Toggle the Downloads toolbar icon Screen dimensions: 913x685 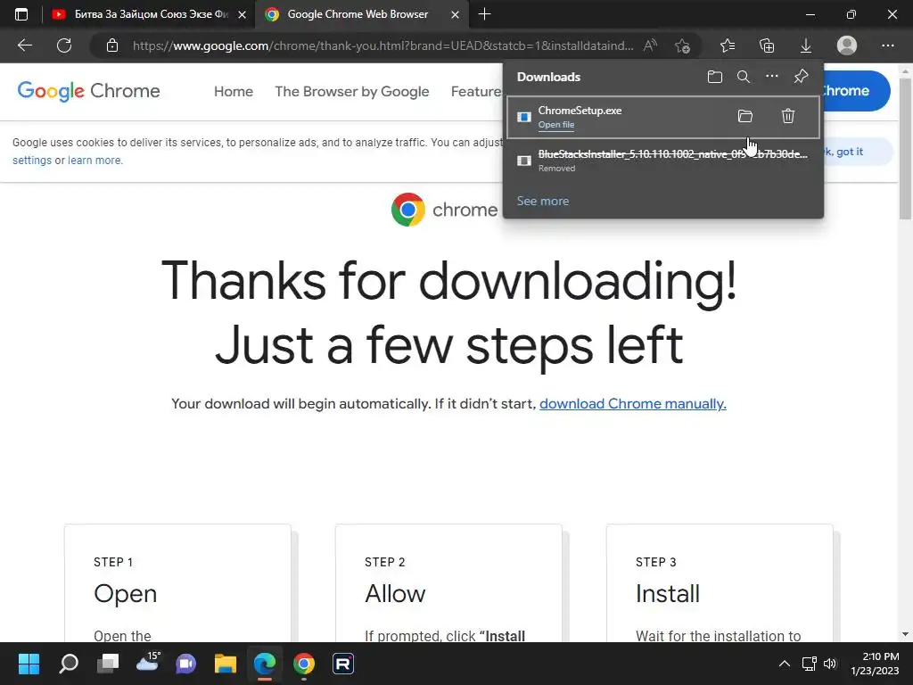806,45
